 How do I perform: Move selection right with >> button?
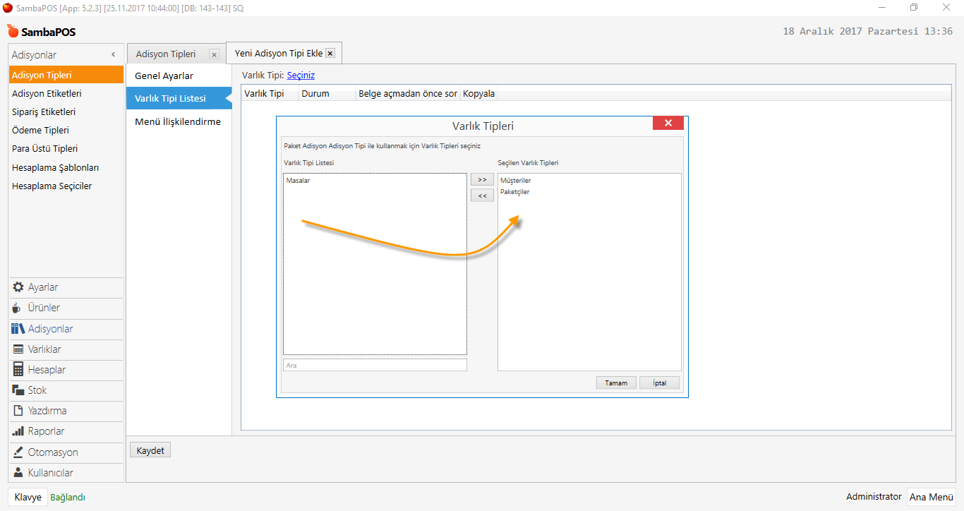(482, 179)
